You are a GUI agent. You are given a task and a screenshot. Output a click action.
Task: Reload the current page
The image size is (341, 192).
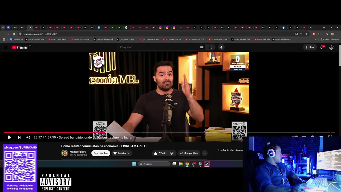coord(14,34)
